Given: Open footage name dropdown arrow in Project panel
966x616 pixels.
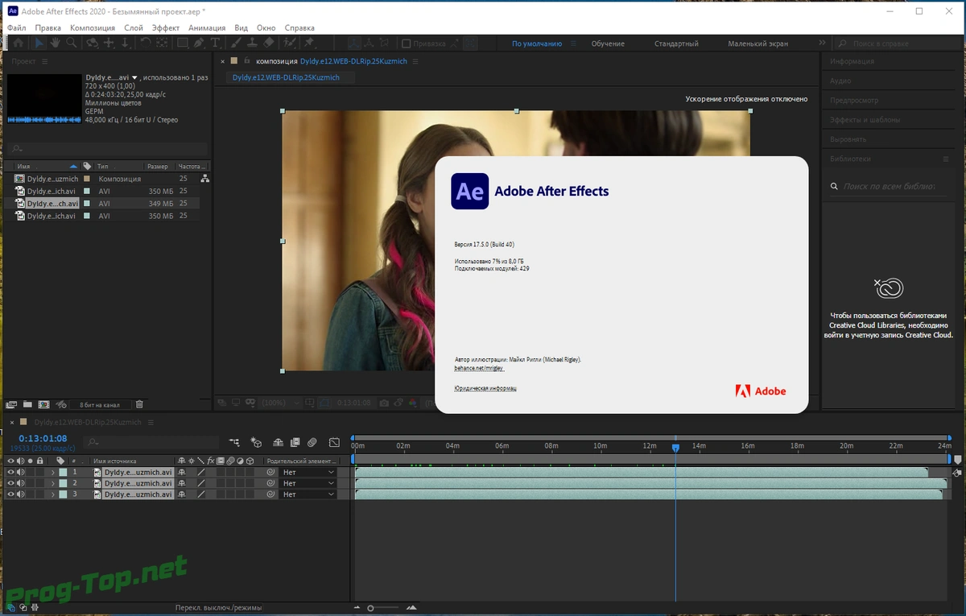Looking at the screenshot, I should [x=135, y=77].
